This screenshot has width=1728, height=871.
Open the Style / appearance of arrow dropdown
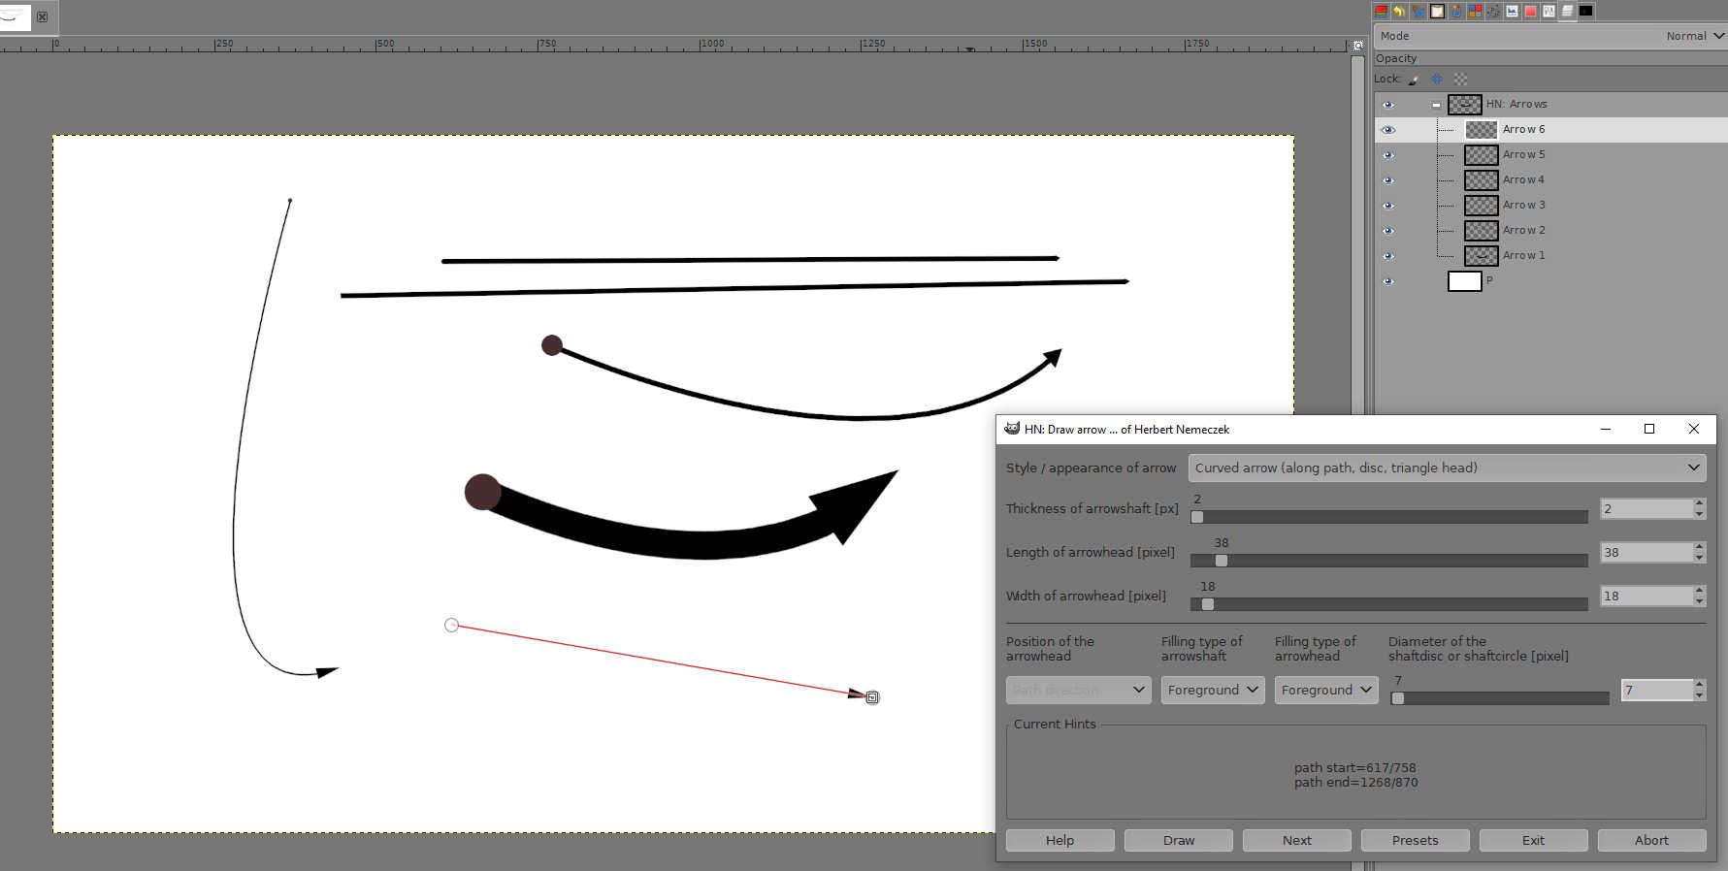[1446, 468]
